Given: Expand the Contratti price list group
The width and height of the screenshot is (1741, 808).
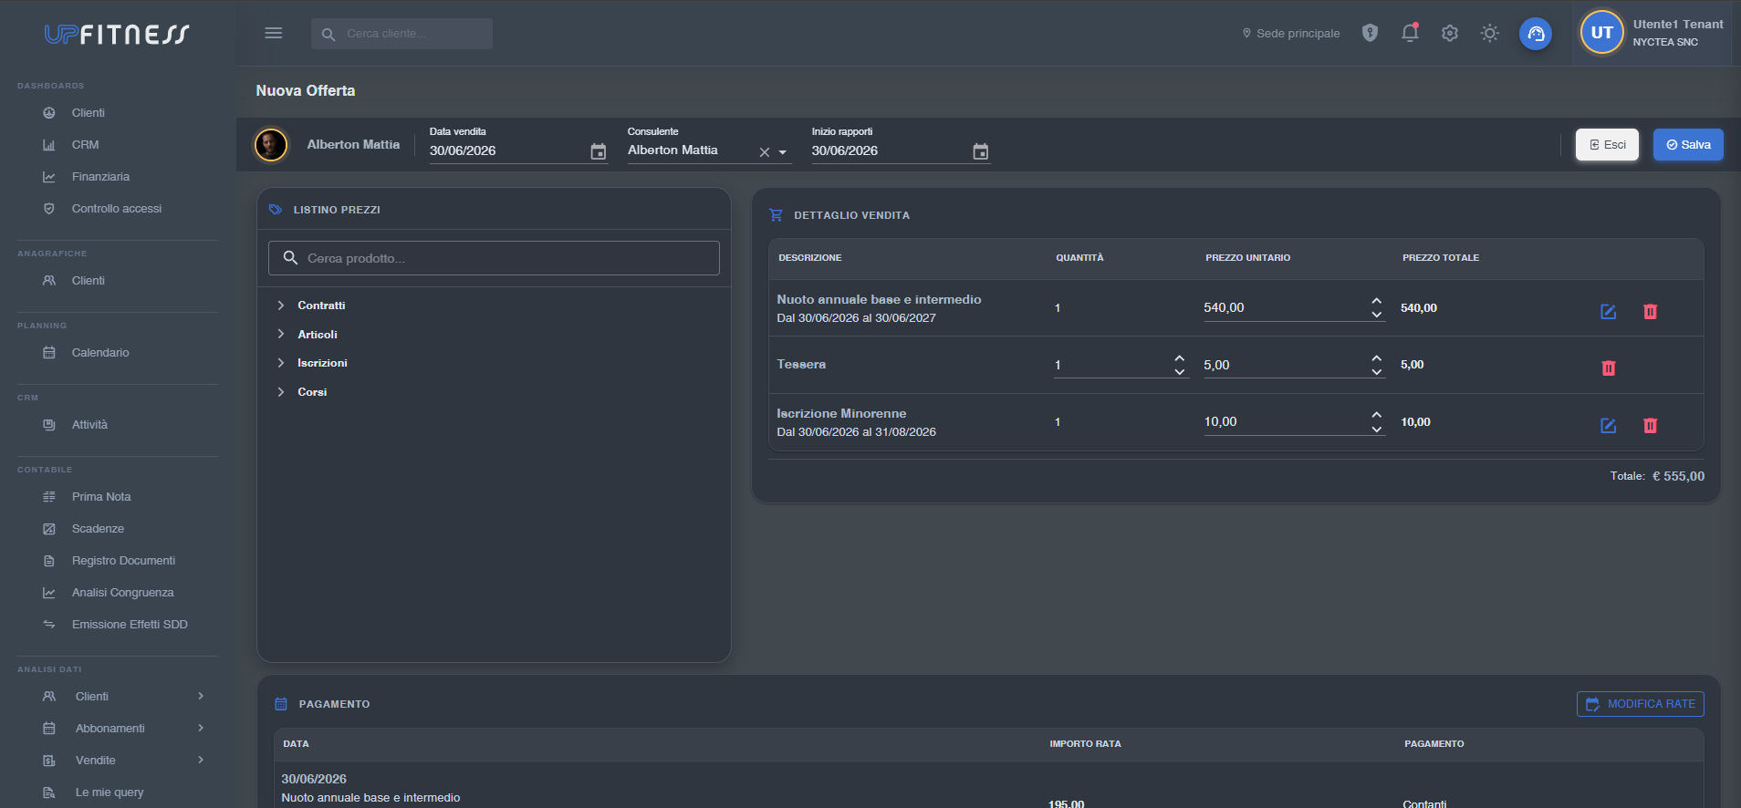Looking at the screenshot, I should click(281, 306).
